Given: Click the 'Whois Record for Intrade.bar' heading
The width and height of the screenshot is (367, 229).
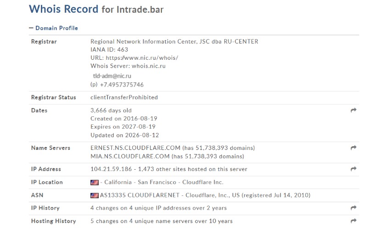Looking at the screenshot, I should click(x=96, y=9).
